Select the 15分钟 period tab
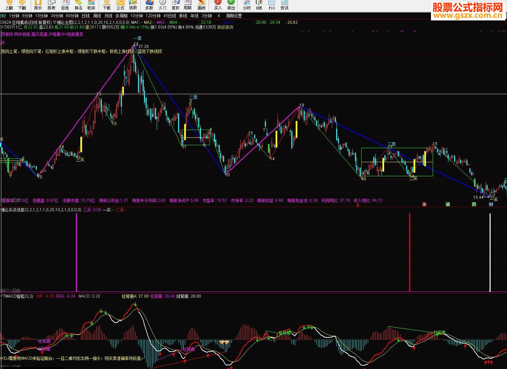 click(x=42, y=16)
